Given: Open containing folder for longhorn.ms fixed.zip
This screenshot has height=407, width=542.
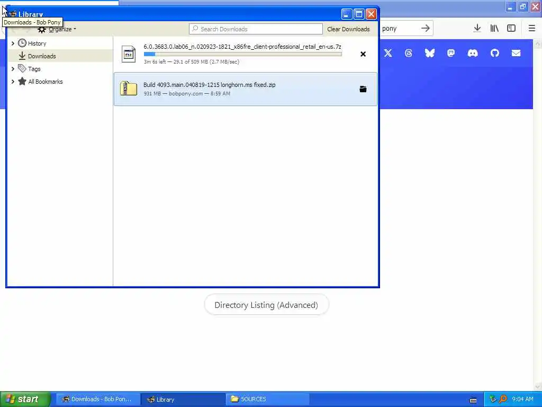Looking at the screenshot, I should pyautogui.click(x=363, y=89).
